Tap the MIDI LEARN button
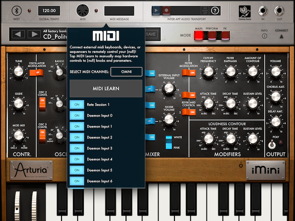Viewport: 295px width, 221px height. tap(106, 88)
